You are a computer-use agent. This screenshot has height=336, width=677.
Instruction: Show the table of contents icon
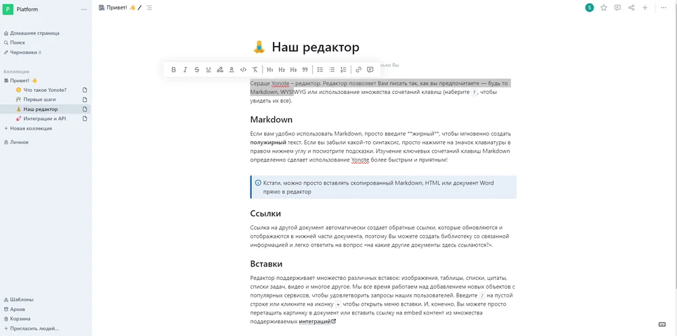[x=149, y=7]
